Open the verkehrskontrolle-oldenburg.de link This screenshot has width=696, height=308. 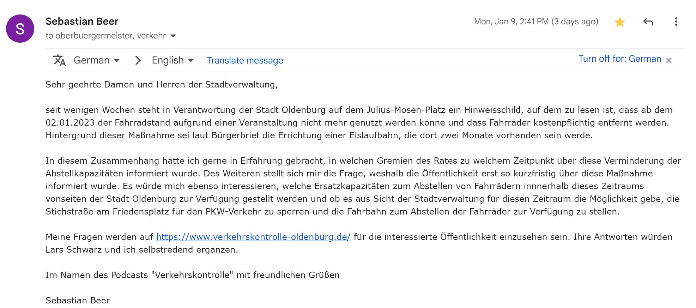[253, 237]
